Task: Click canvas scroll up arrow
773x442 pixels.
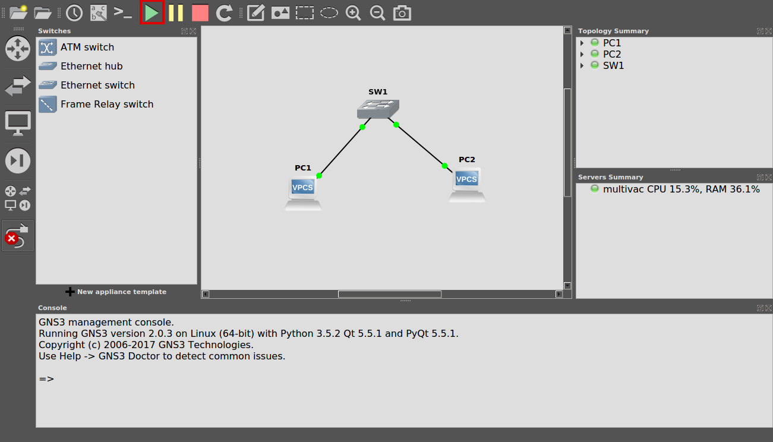Action: [567, 30]
